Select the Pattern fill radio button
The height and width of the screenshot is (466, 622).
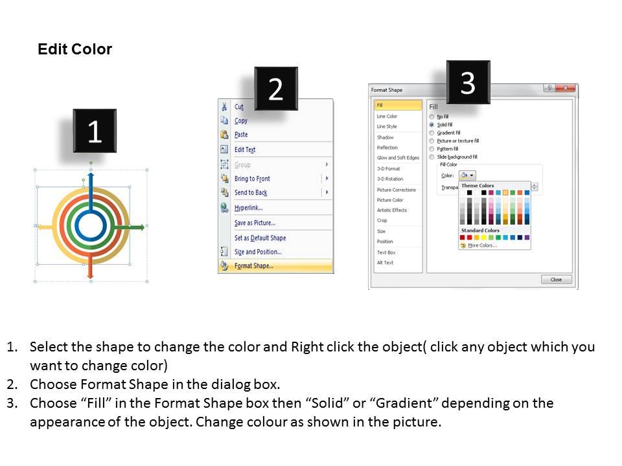click(431, 148)
